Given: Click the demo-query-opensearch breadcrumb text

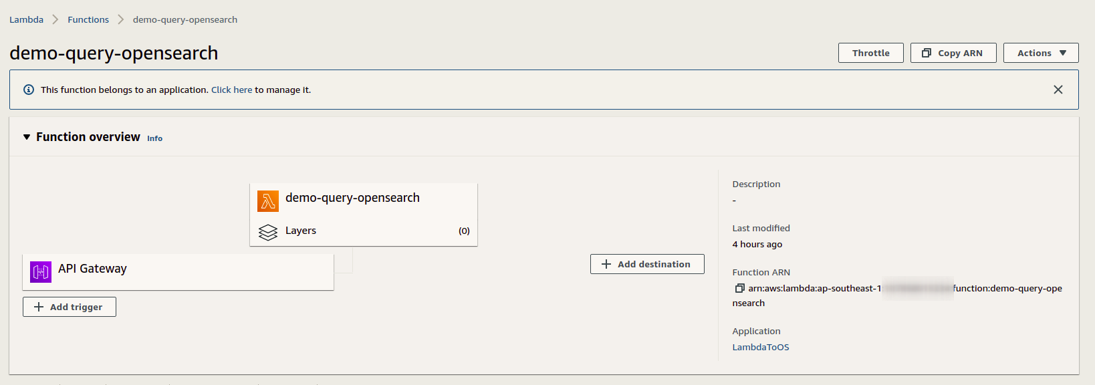Looking at the screenshot, I should [185, 19].
